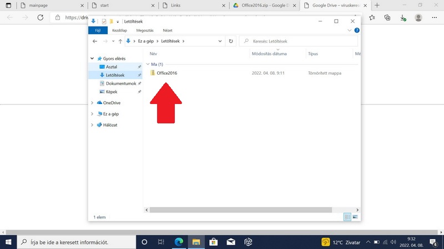Reload the Edge browser page
The height and width of the screenshot is (249, 444).
(41, 18)
